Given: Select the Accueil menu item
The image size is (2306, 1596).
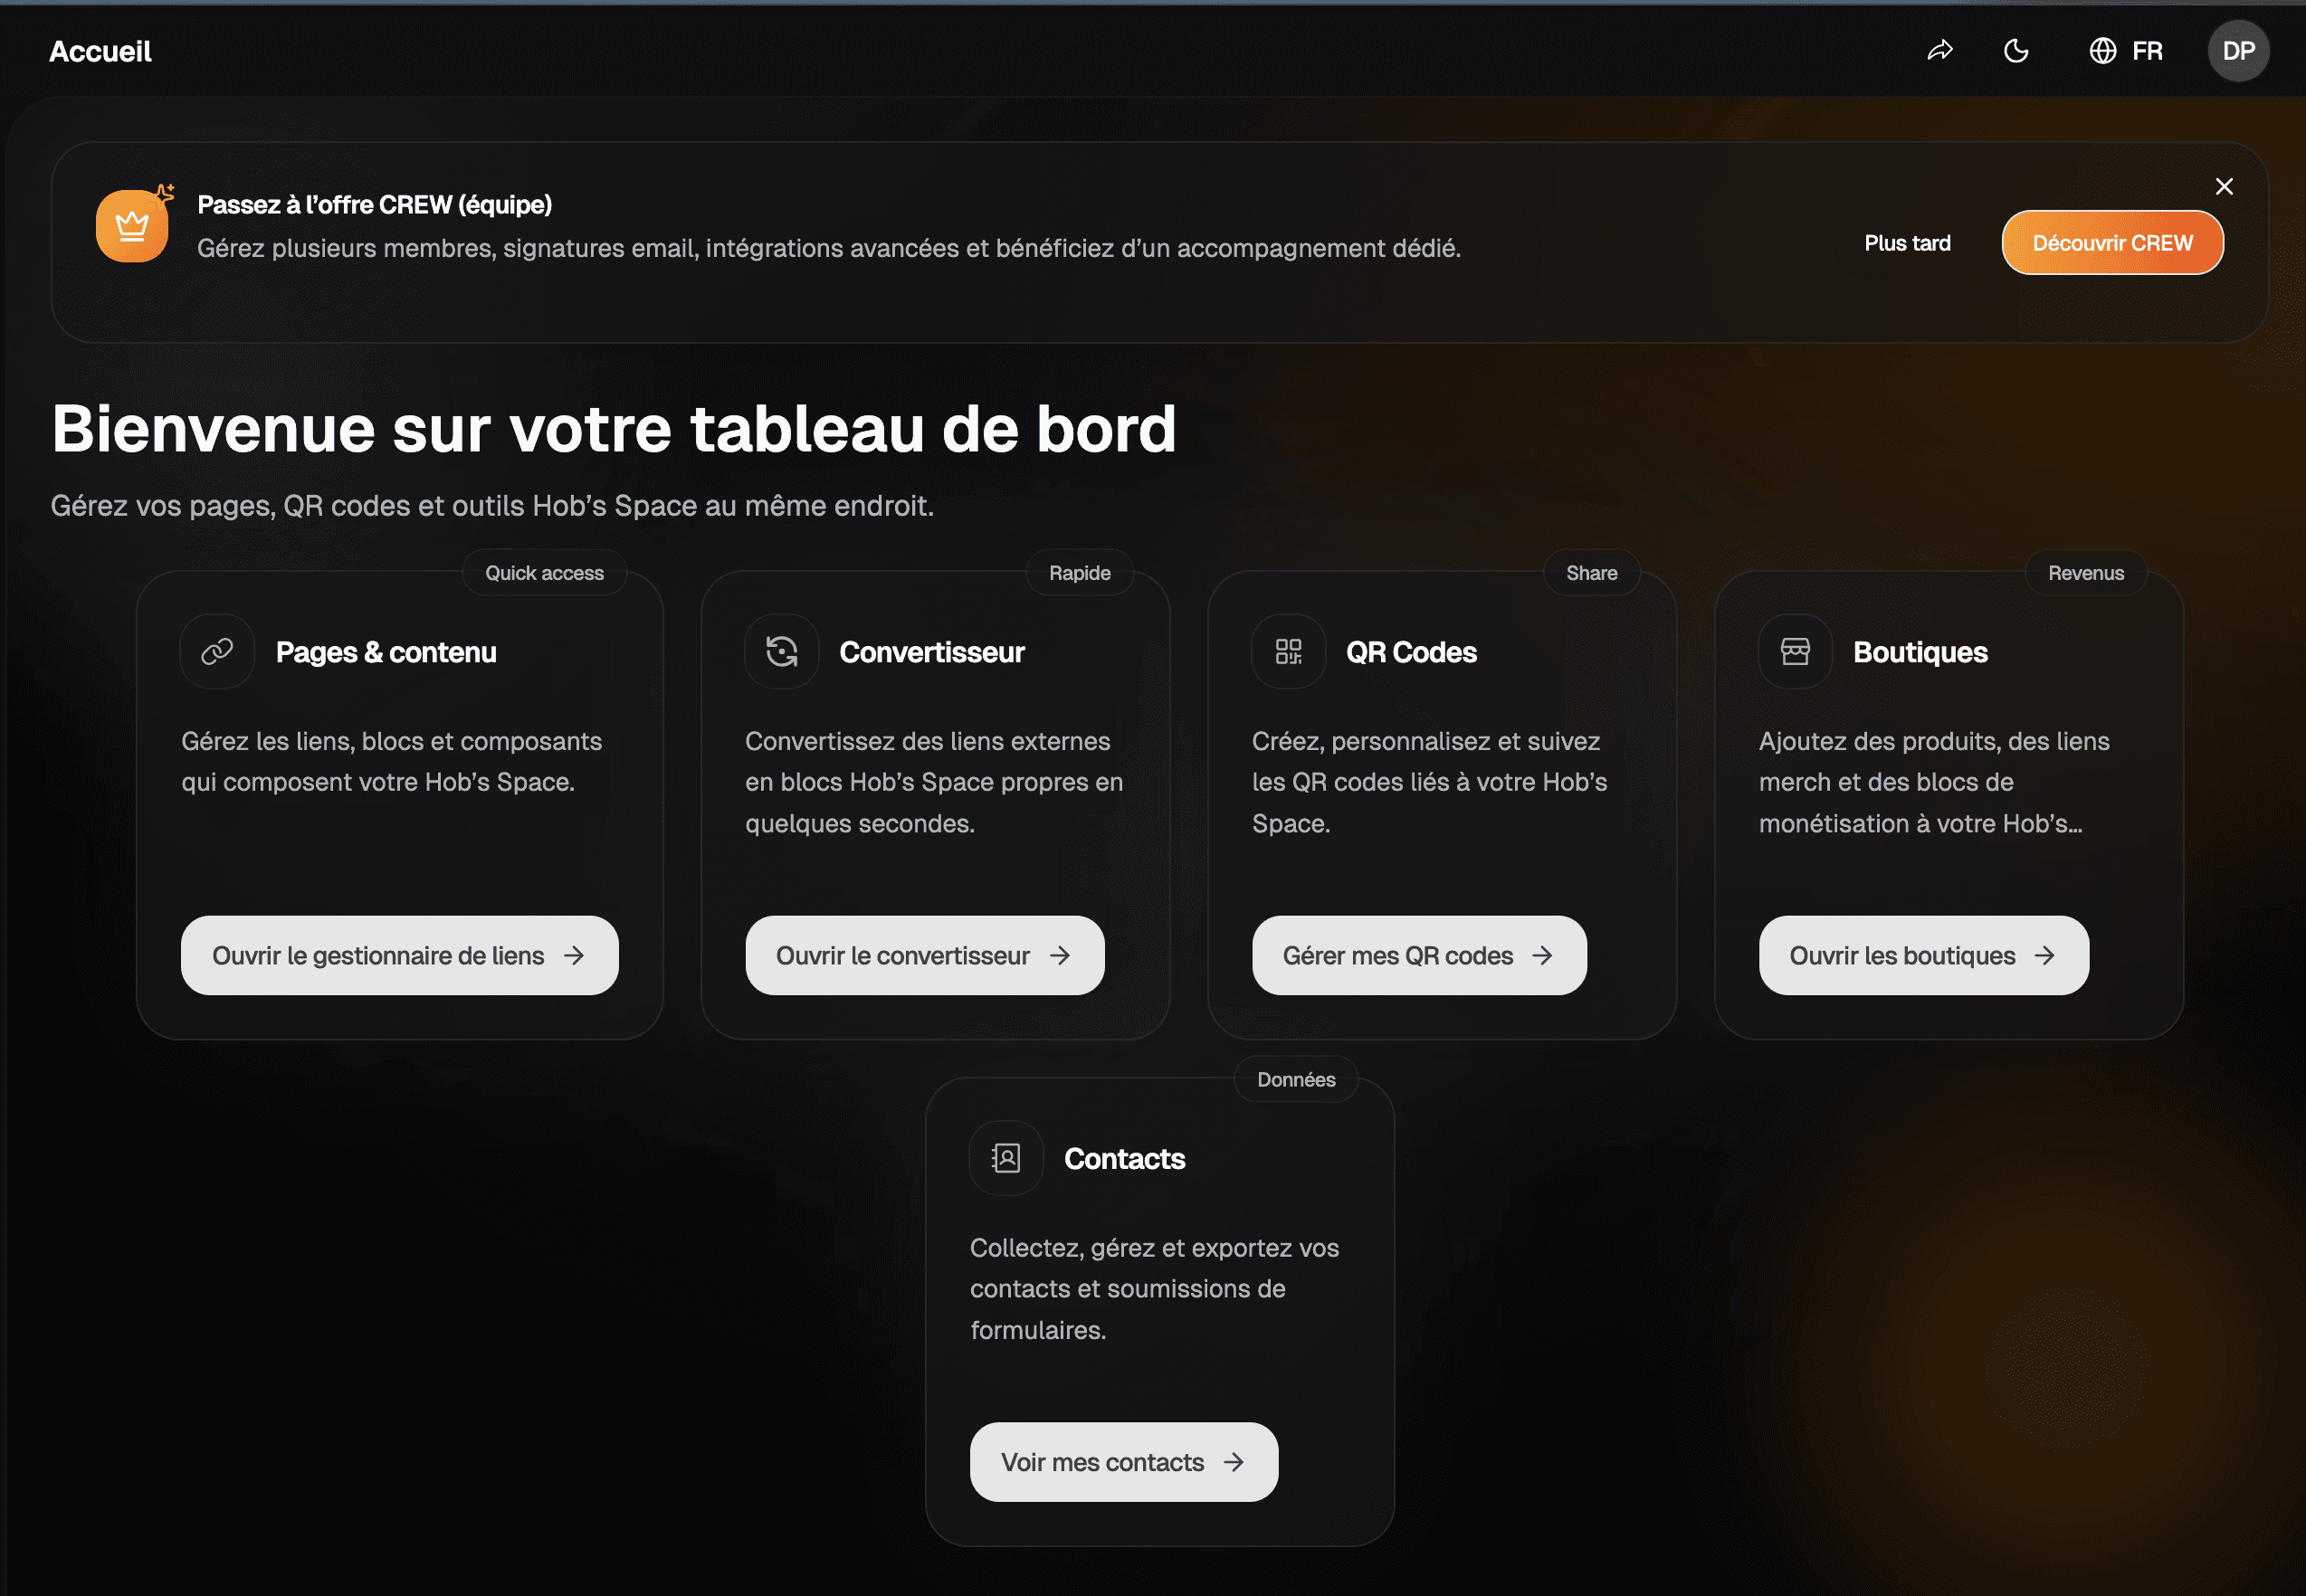Looking at the screenshot, I should pos(100,50).
